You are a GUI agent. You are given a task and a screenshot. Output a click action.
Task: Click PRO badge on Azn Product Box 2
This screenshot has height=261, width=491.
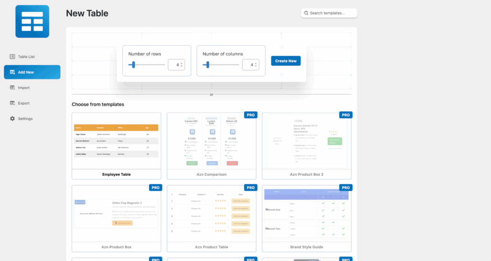point(346,115)
